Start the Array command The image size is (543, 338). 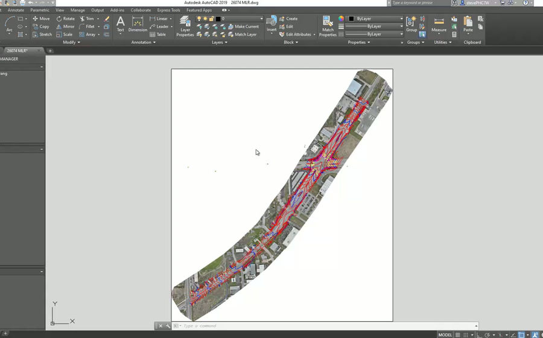(x=87, y=34)
